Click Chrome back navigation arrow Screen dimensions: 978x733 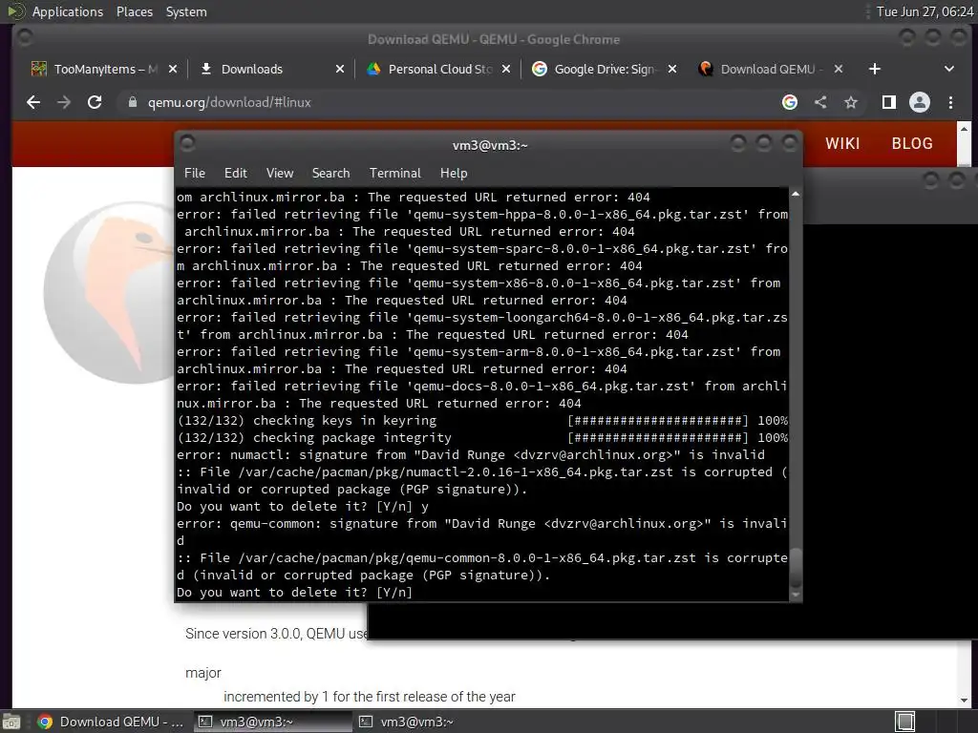(33, 102)
